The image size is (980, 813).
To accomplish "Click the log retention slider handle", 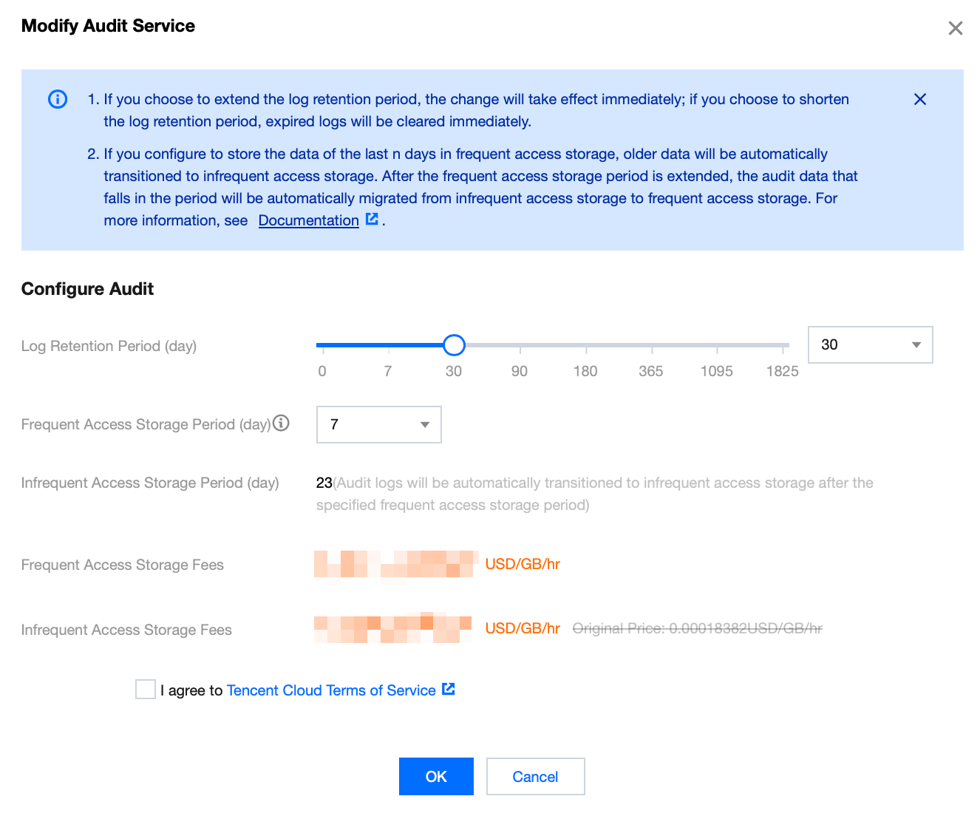I will pos(454,345).
